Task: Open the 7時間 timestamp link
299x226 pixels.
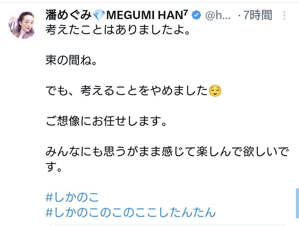Action: point(258,15)
